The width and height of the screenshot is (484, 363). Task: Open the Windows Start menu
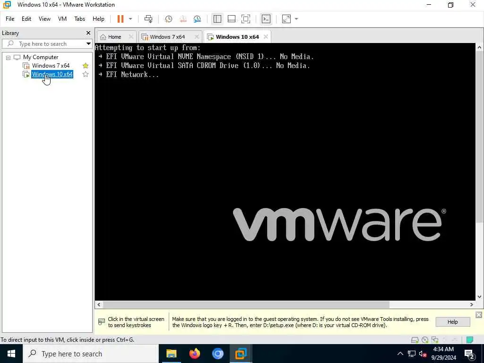coord(11,354)
